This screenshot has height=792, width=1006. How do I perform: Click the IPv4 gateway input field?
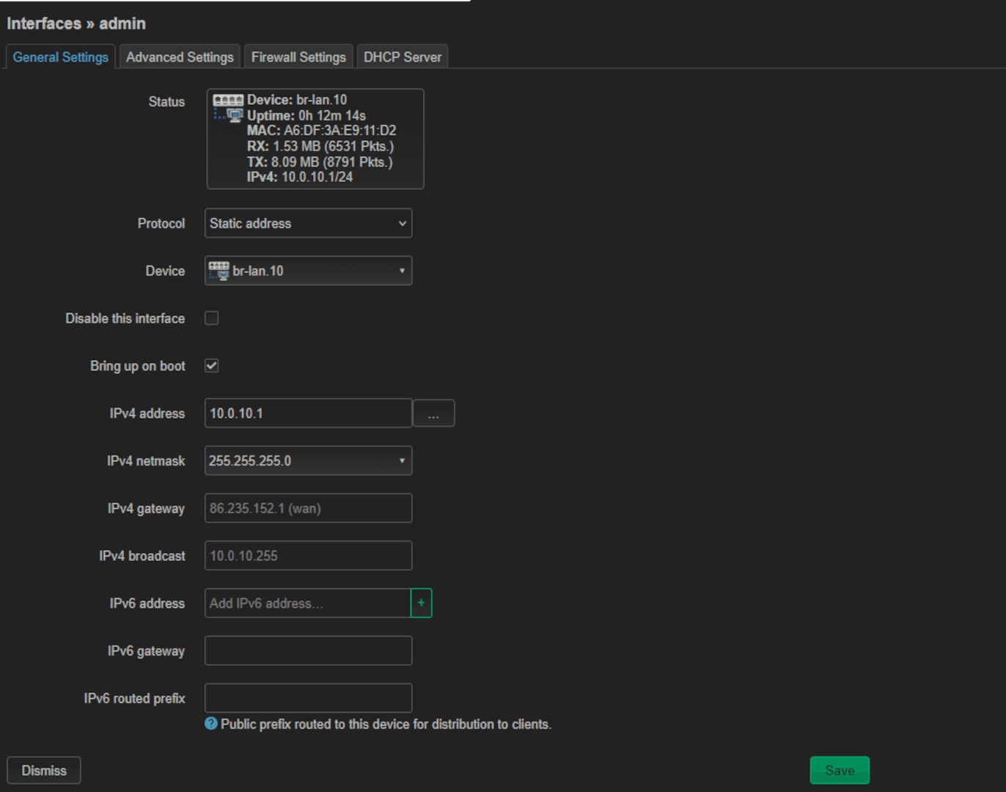tap(308, 507)
